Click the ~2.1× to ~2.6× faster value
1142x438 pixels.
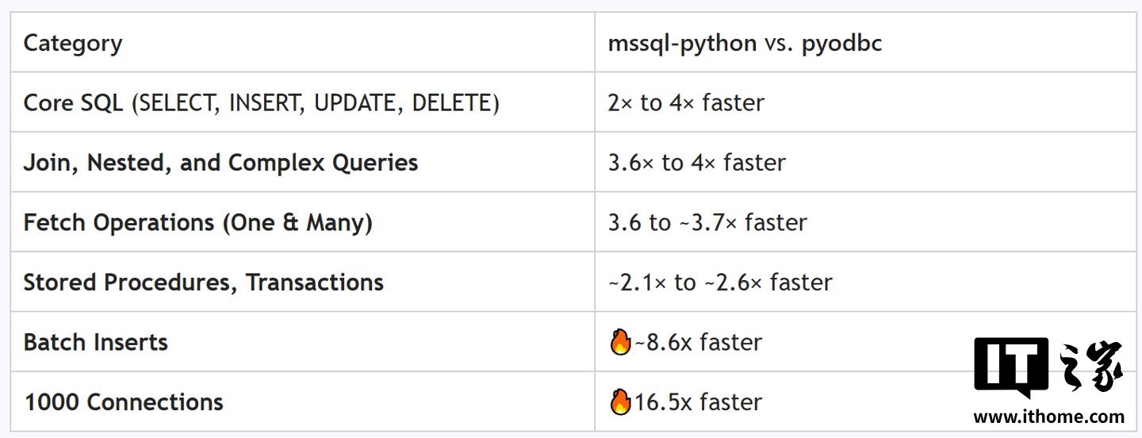[x=720, y=282]
